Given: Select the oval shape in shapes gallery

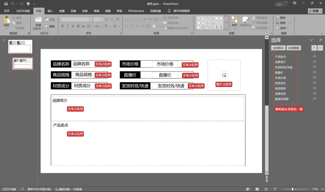Looking at the screenshot, I should click(221, 18).
